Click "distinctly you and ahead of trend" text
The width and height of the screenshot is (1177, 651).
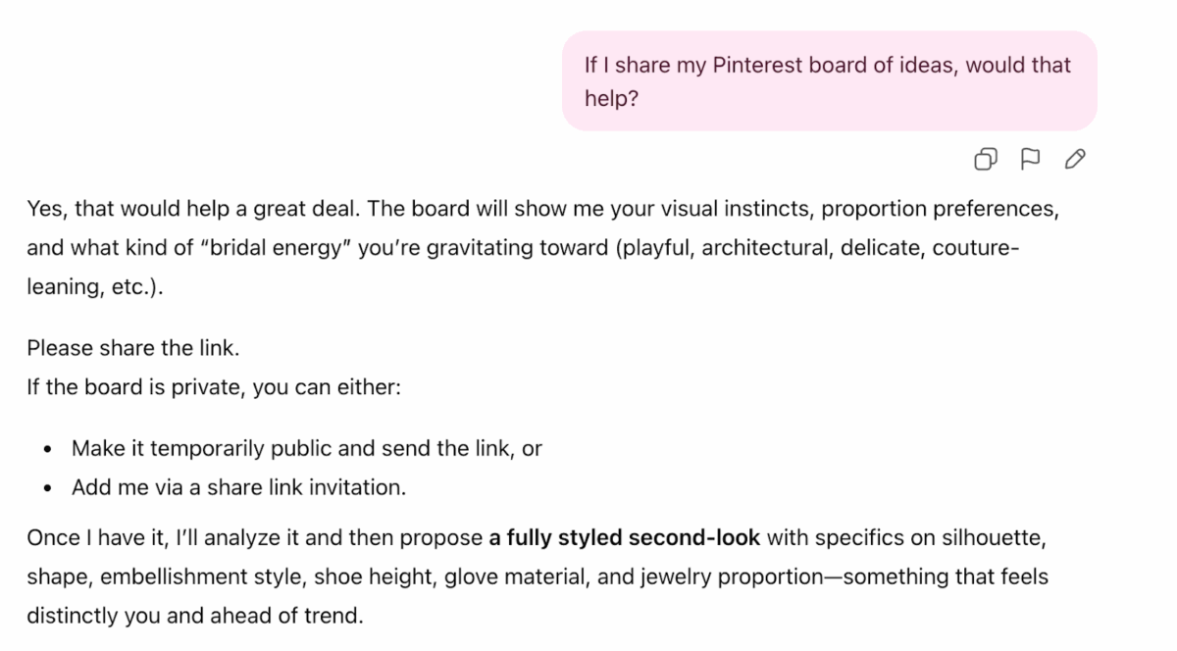(195, 618)
